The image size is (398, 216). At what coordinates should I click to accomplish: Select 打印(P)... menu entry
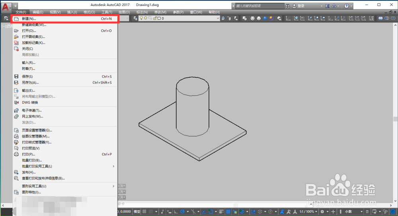tap(65, 154)
